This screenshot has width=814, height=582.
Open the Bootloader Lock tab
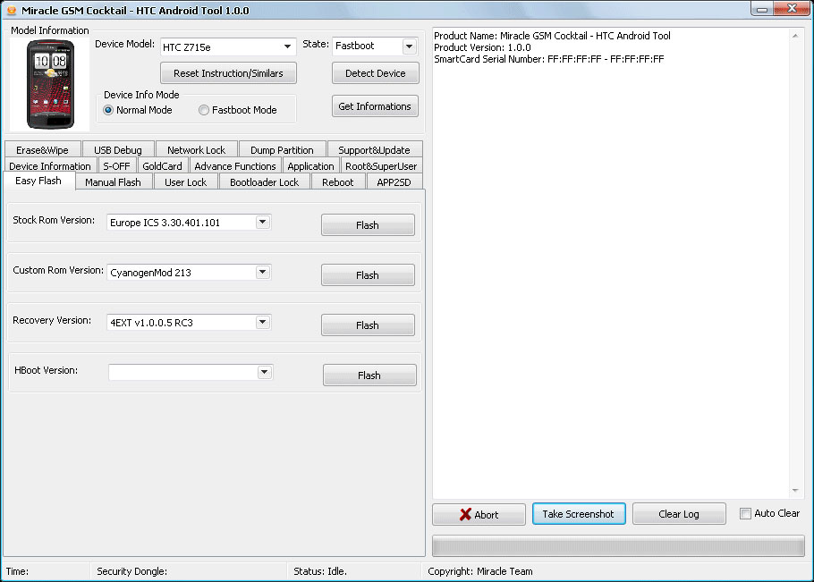click(x=264, y=182)
